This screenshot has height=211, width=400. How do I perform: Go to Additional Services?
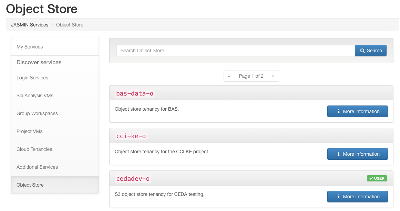coord(37,167)
